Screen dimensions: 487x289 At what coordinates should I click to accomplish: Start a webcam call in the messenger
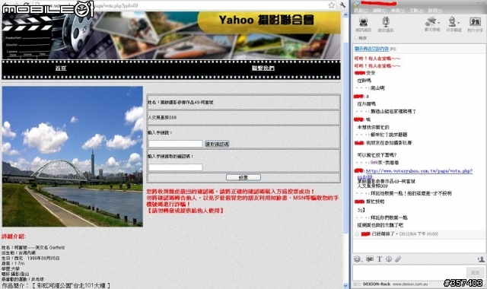363,22
